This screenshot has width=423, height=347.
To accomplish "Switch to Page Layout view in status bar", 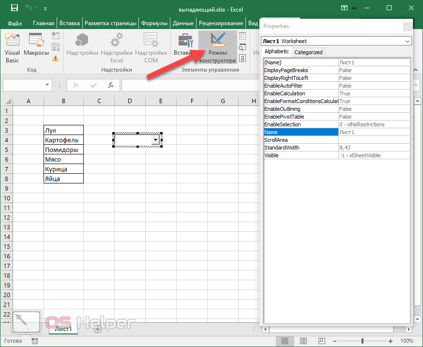I will [x=303, y=341].
